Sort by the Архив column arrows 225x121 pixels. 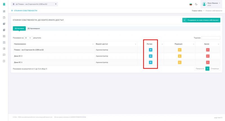pyautogui.click(x=219, y=44)
